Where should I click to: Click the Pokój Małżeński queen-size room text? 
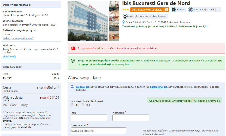[30, 51]
